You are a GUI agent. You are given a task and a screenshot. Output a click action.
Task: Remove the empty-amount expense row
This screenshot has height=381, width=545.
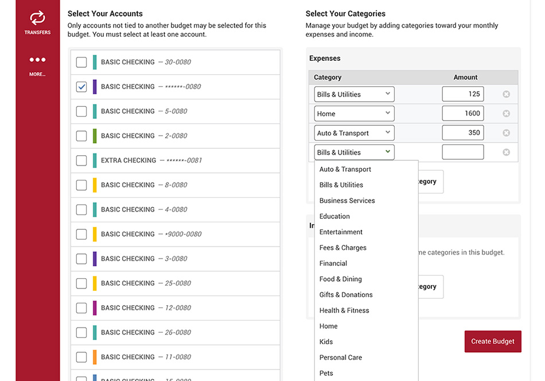(506, 152)
